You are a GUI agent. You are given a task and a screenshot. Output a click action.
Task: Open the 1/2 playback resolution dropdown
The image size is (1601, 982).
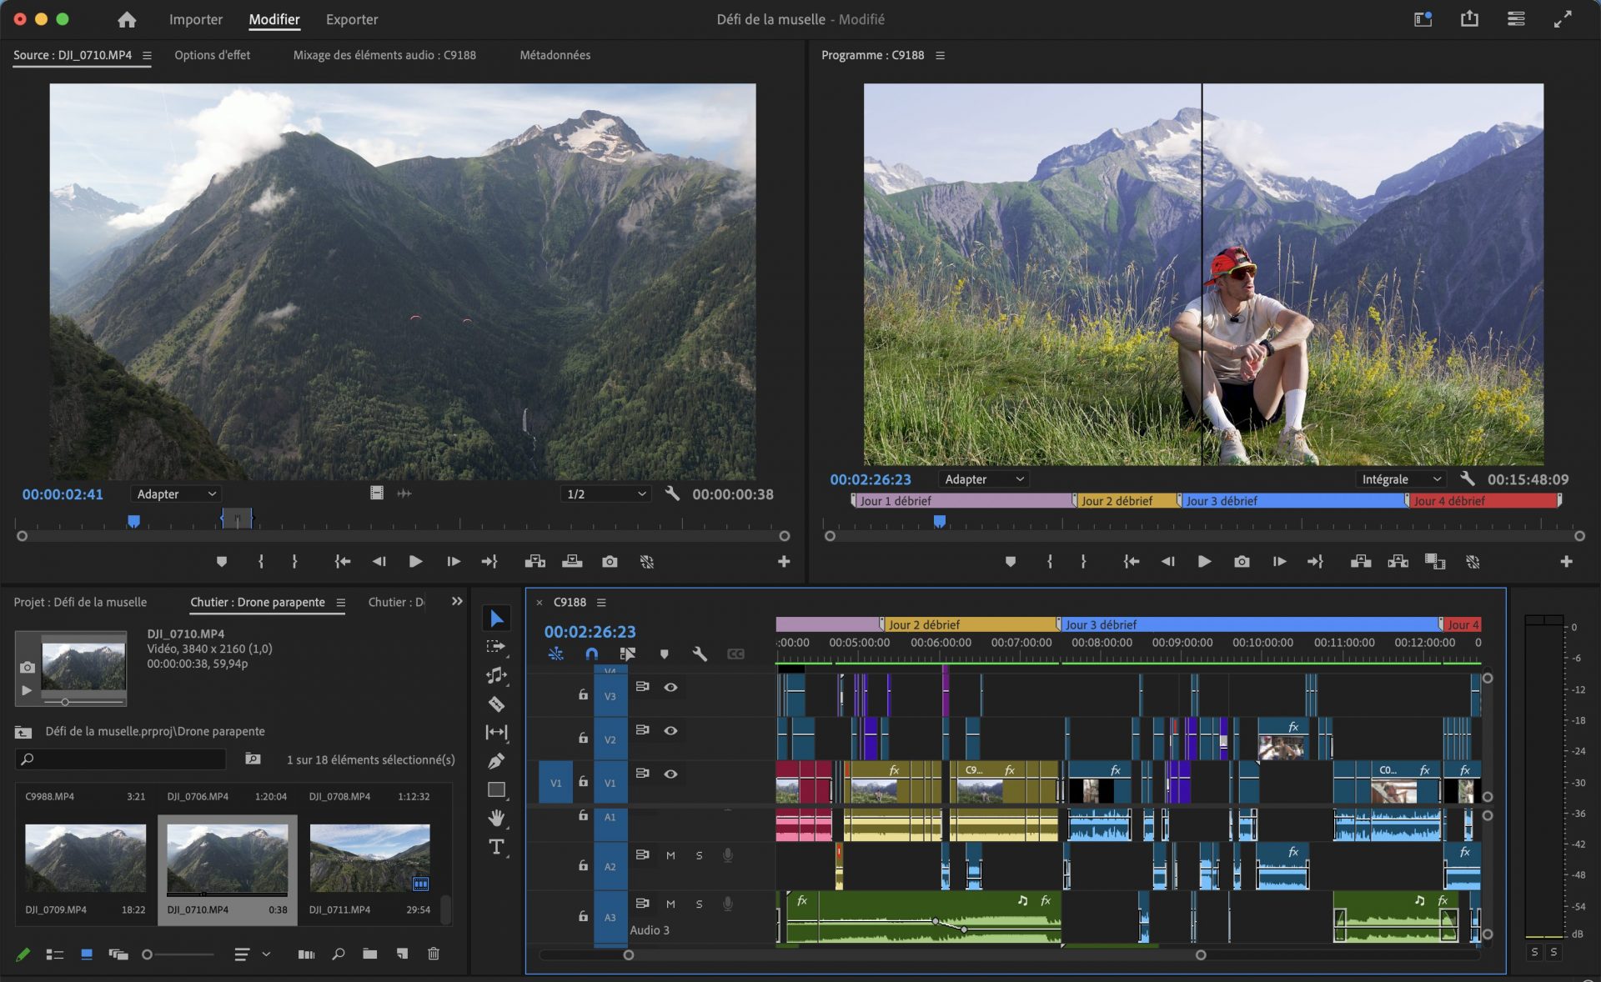coord(606,494)
